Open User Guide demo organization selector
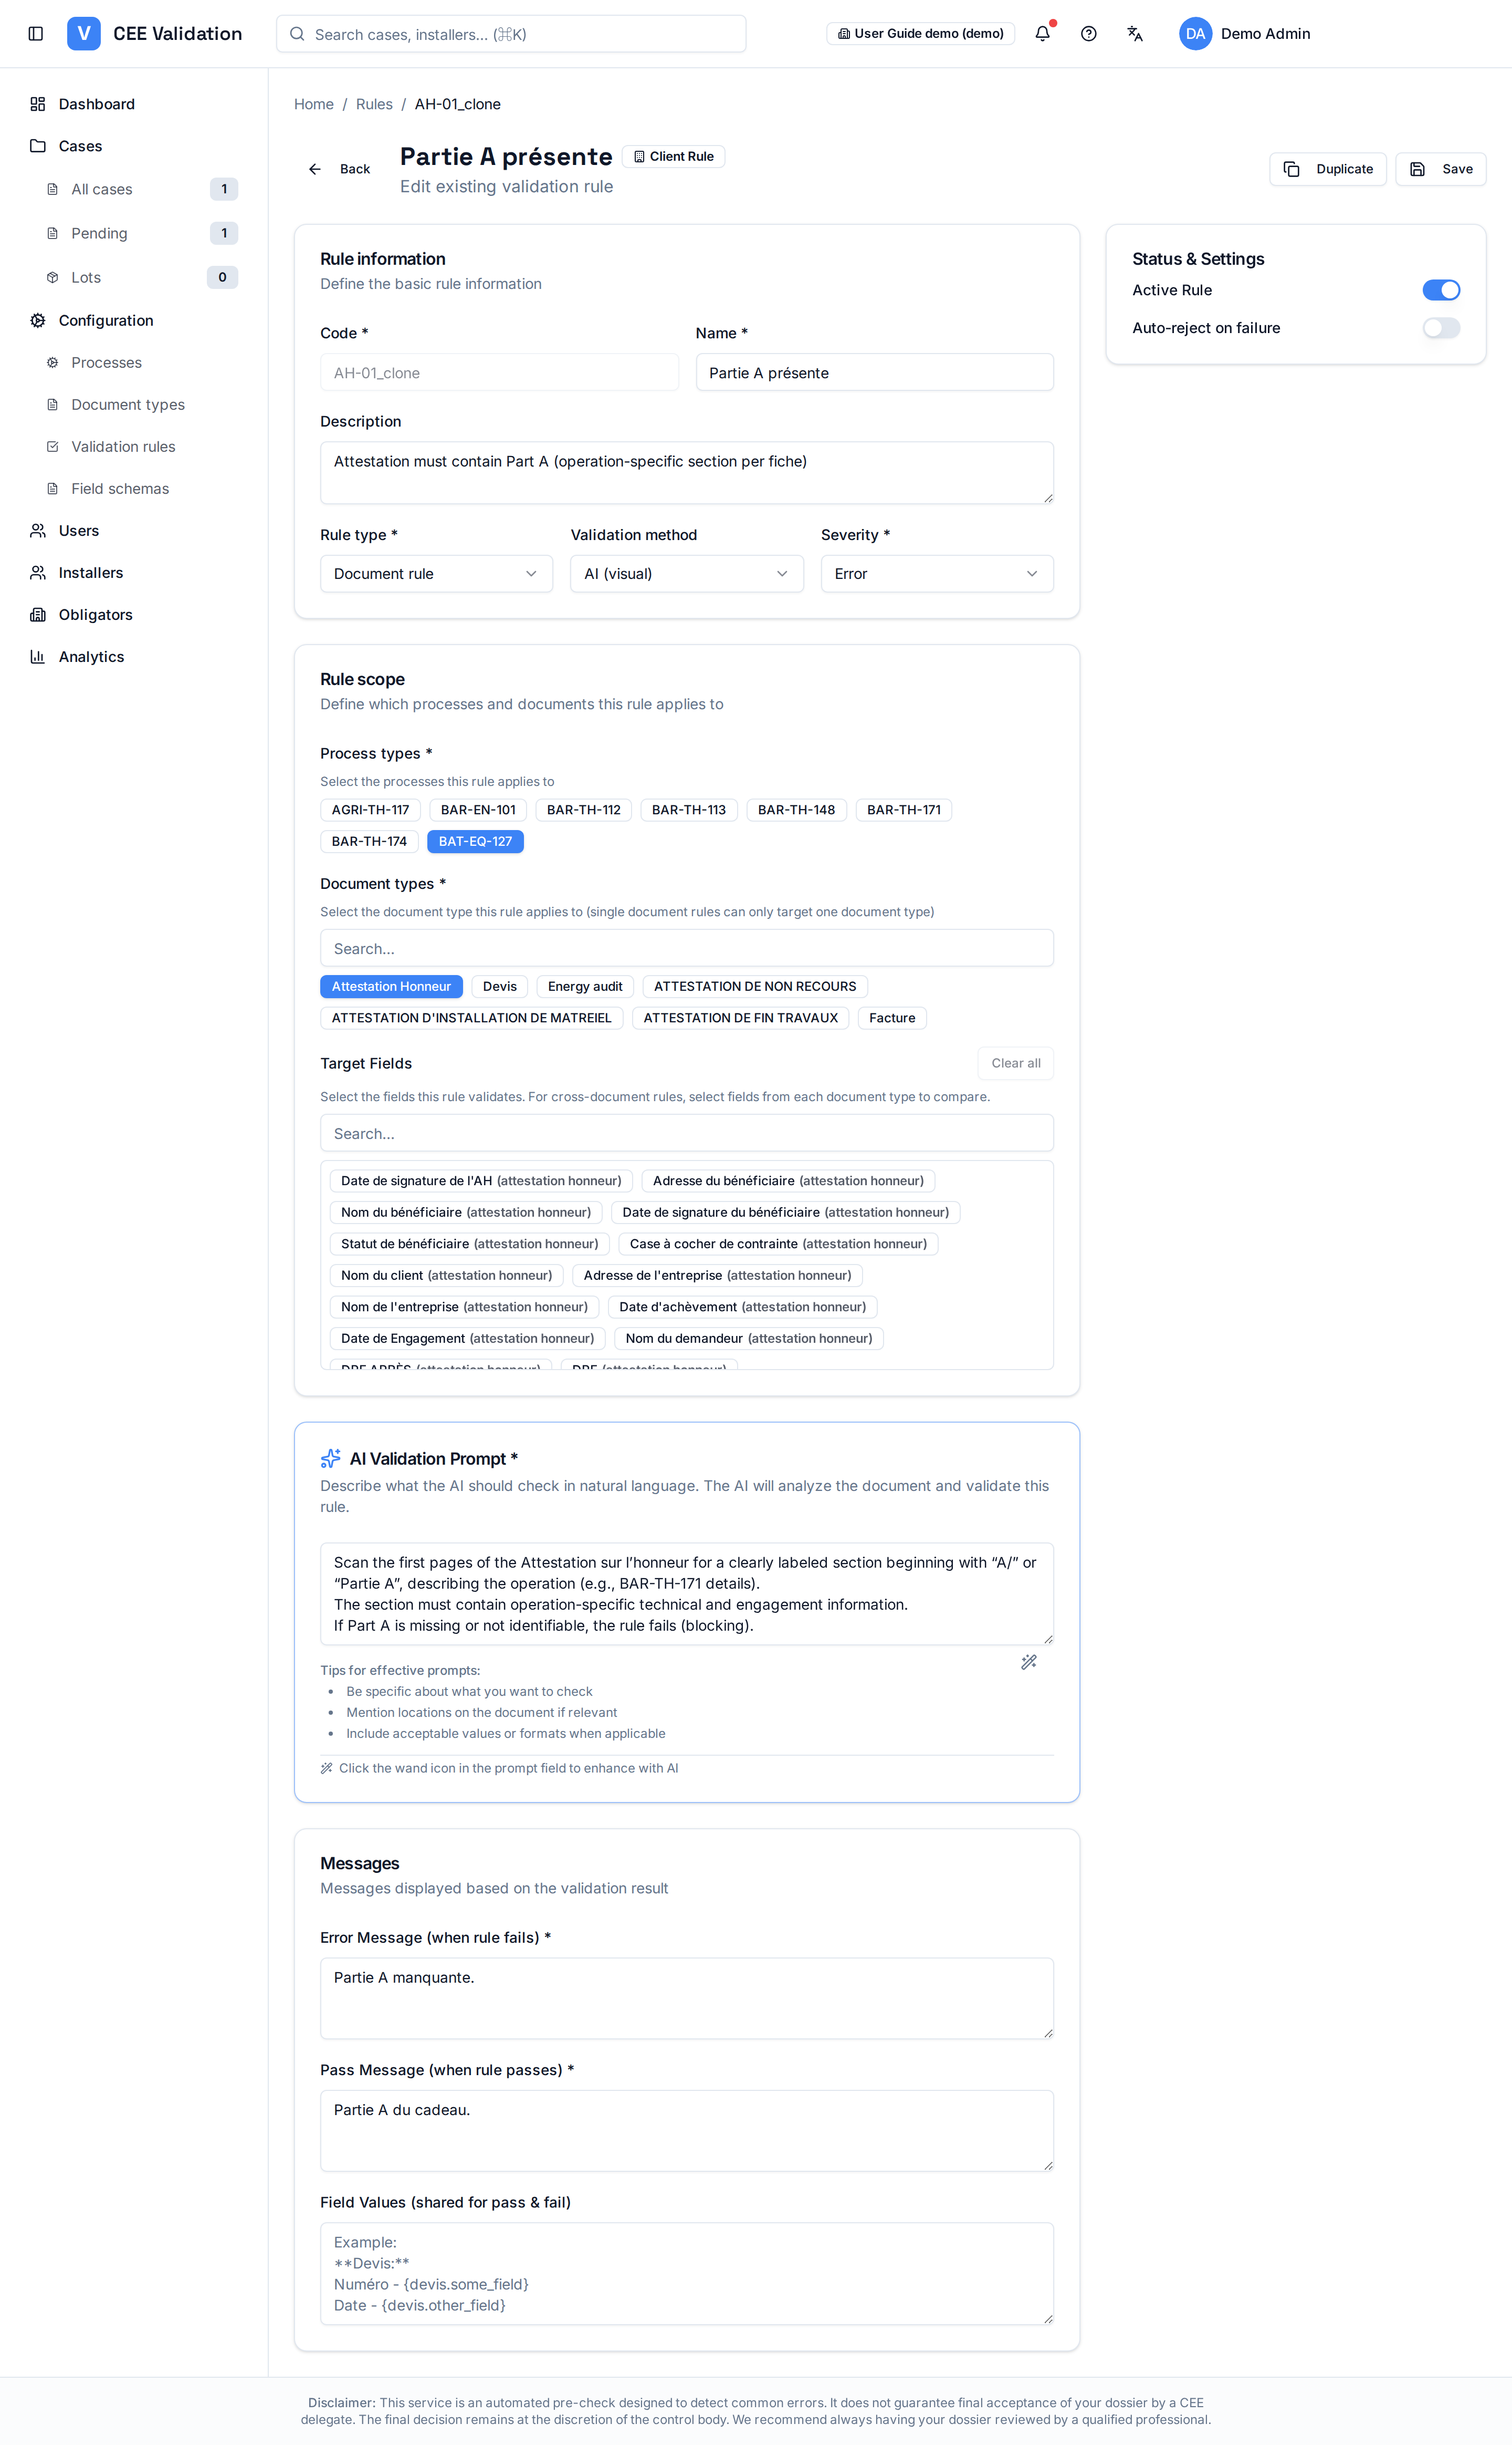 (921, 34)
